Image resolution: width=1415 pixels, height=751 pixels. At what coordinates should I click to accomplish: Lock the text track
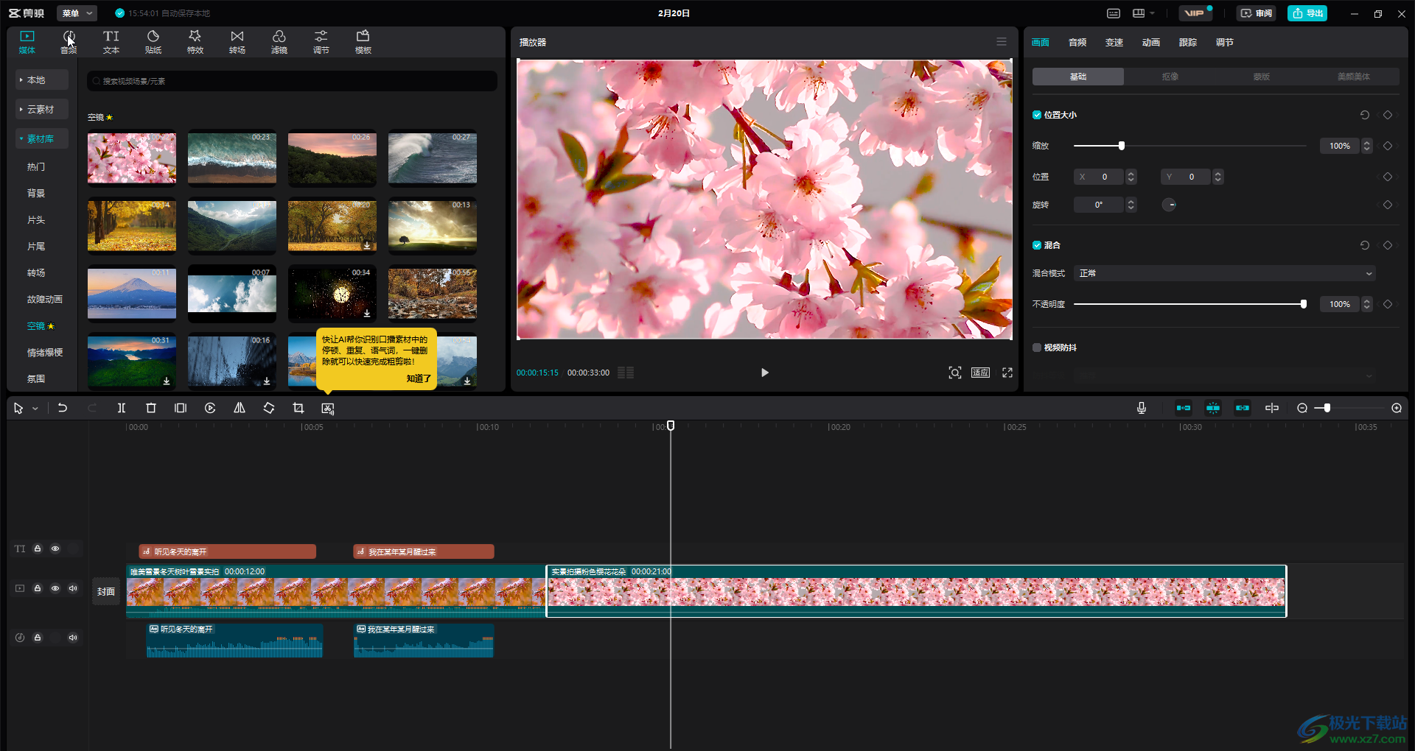pyautogui.click(x=38, y=549)
